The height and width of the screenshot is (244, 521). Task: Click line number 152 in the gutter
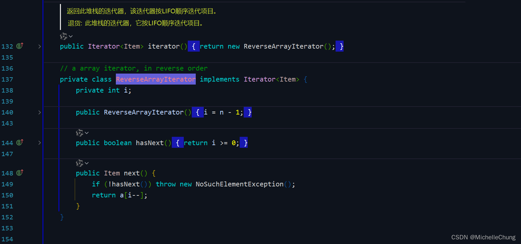coord(7,217)
